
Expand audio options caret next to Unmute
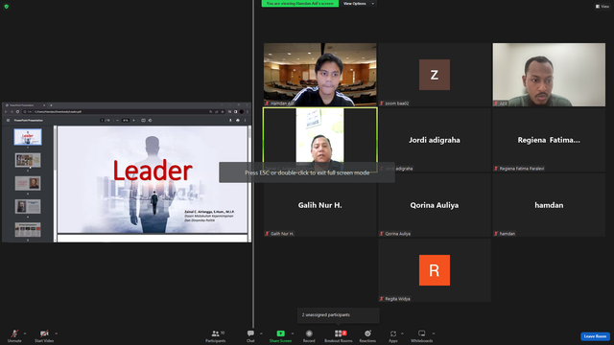tap(25, 333)
